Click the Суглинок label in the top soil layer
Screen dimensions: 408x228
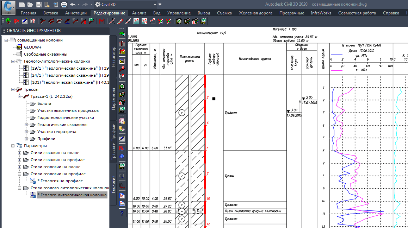231,113
